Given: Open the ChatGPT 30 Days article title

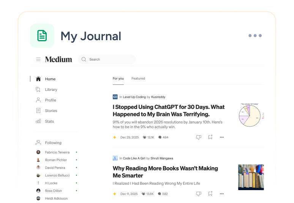Looking at the screenshot, I should (169, 111).
